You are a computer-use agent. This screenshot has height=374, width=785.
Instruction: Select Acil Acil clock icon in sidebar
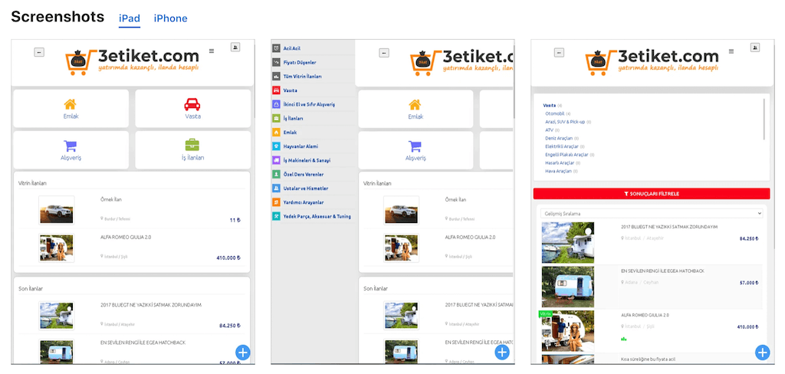coord(276,48)
